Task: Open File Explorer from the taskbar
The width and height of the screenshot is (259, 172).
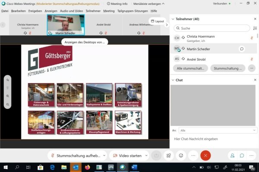Action: coord(64,167)
